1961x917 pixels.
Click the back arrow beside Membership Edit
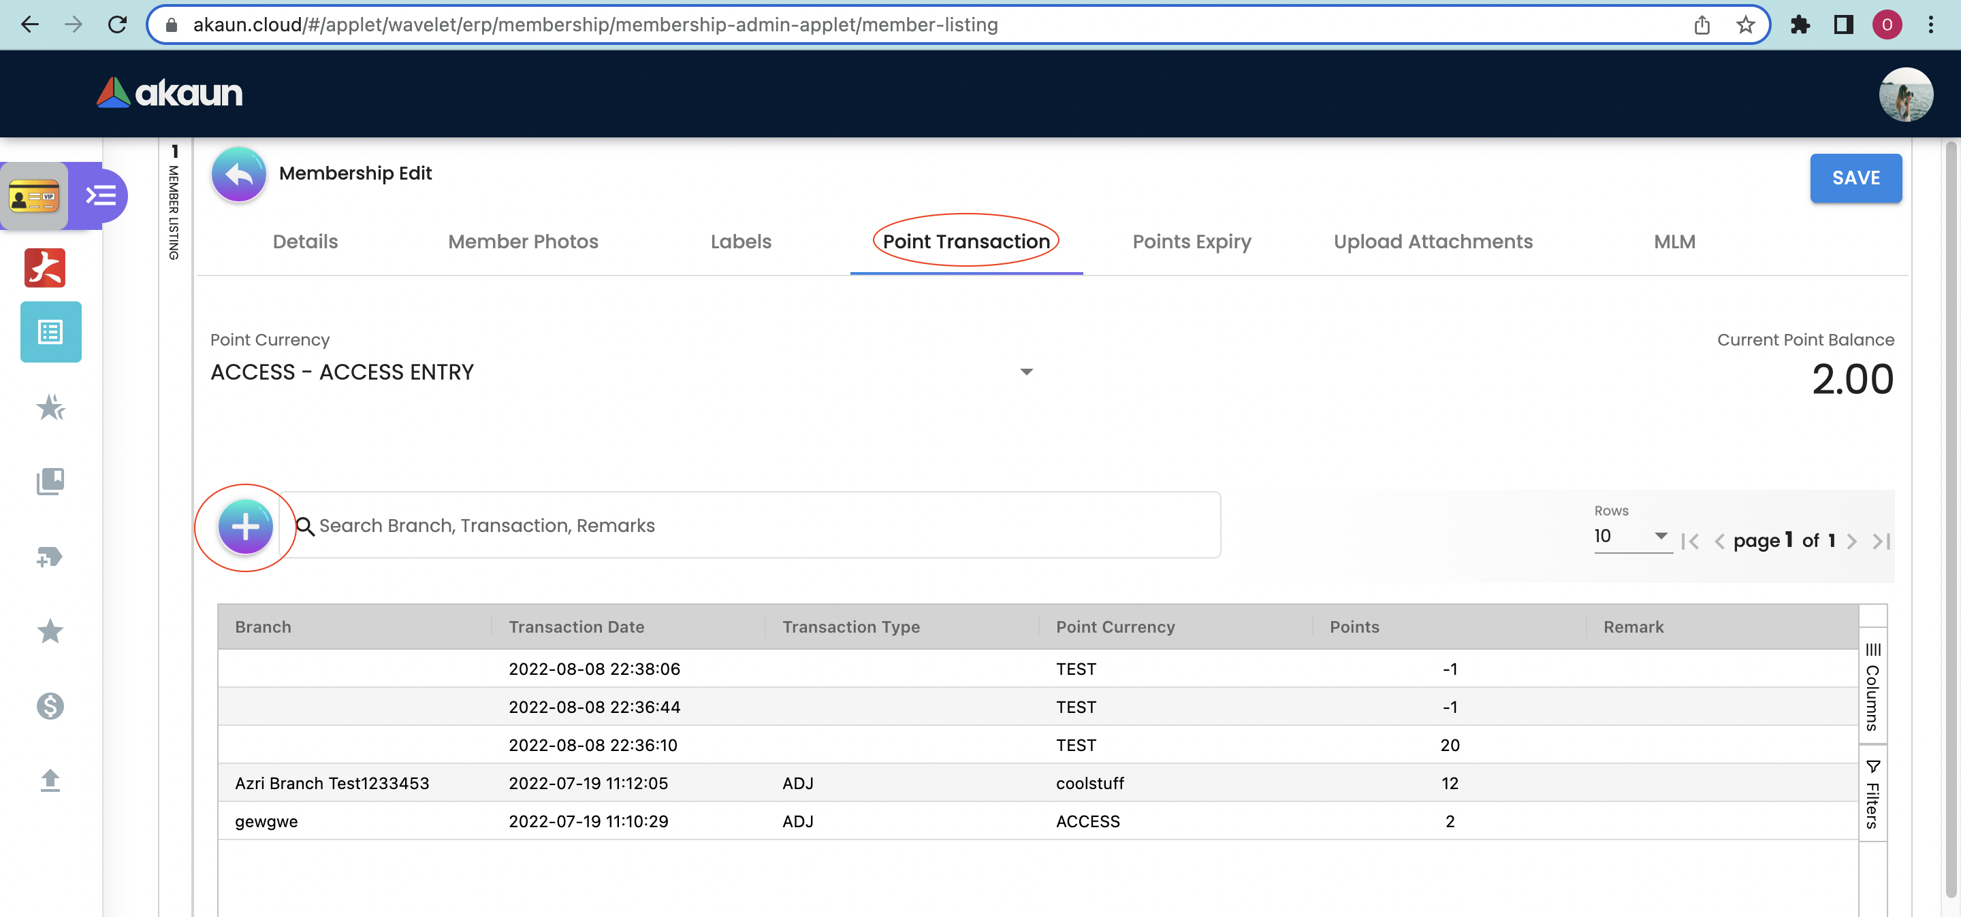pos(238,175)
